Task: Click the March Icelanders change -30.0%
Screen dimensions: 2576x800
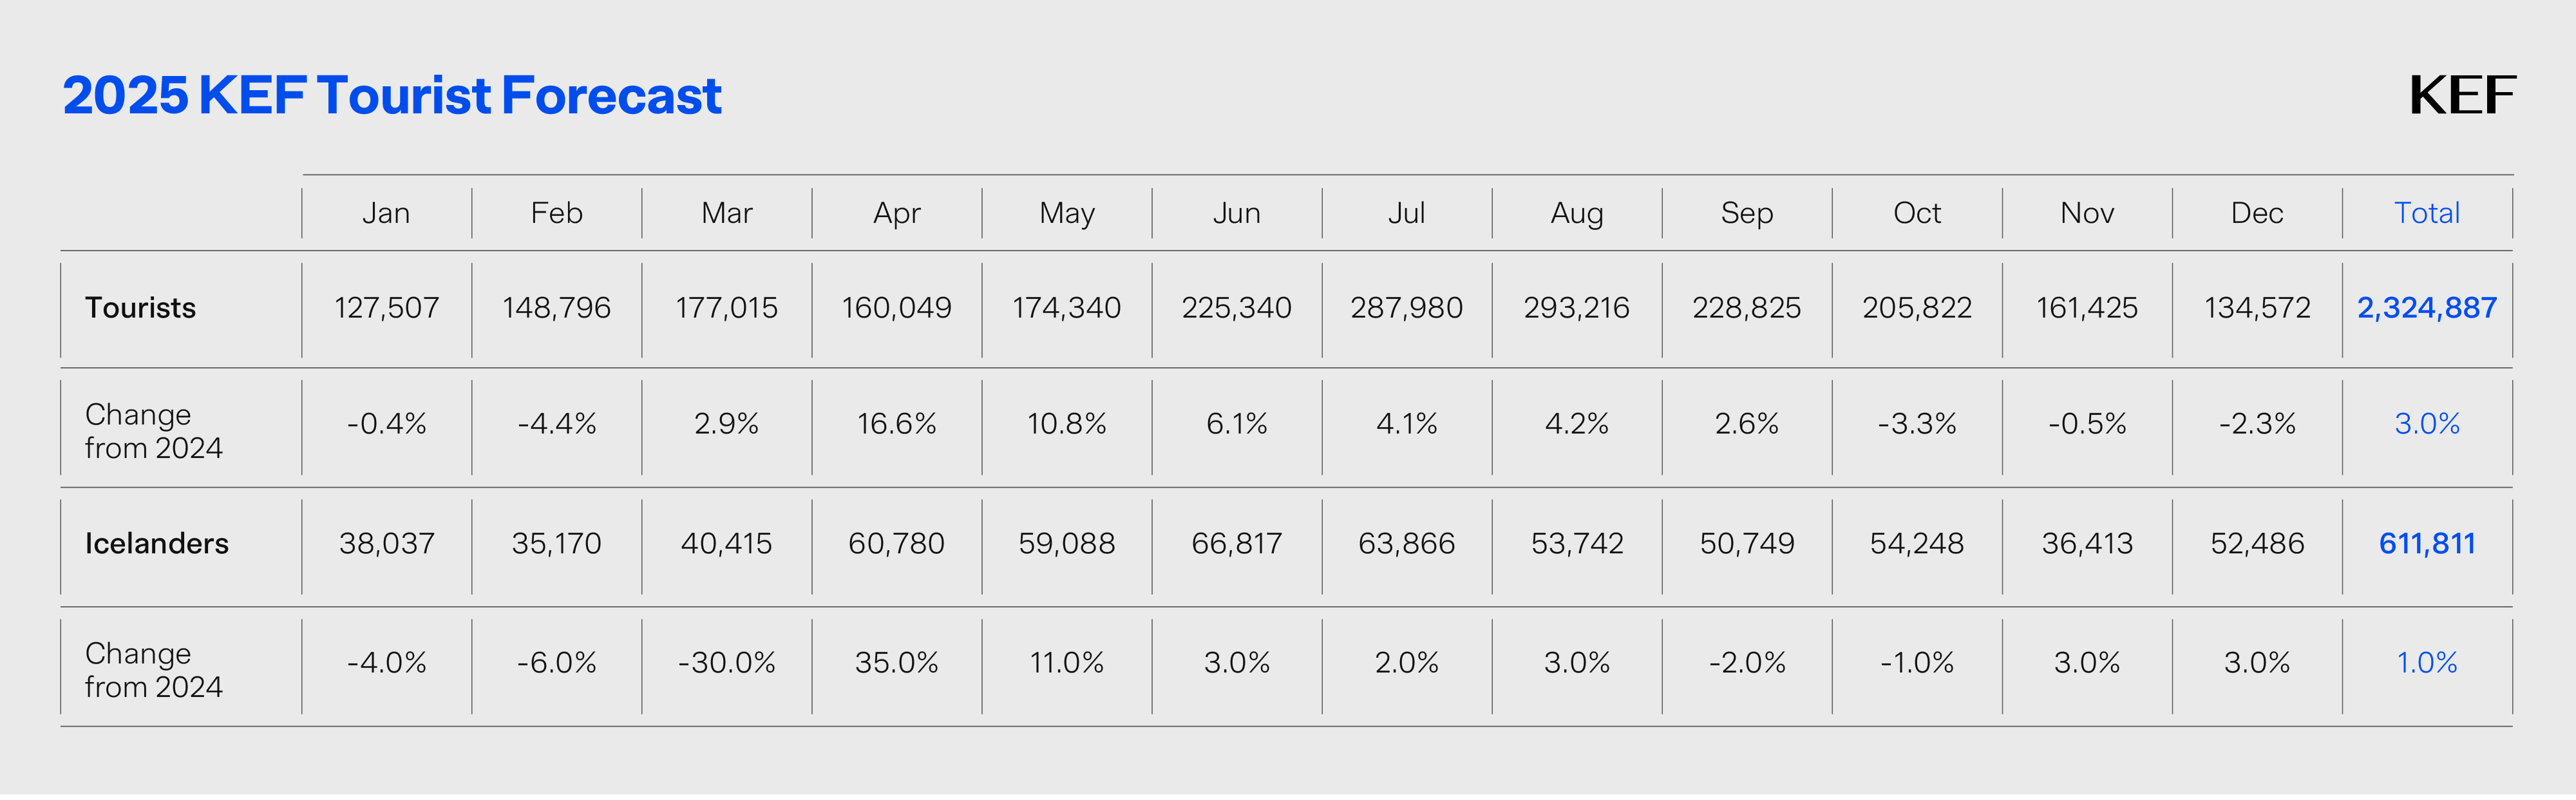Action: [726, 663]
